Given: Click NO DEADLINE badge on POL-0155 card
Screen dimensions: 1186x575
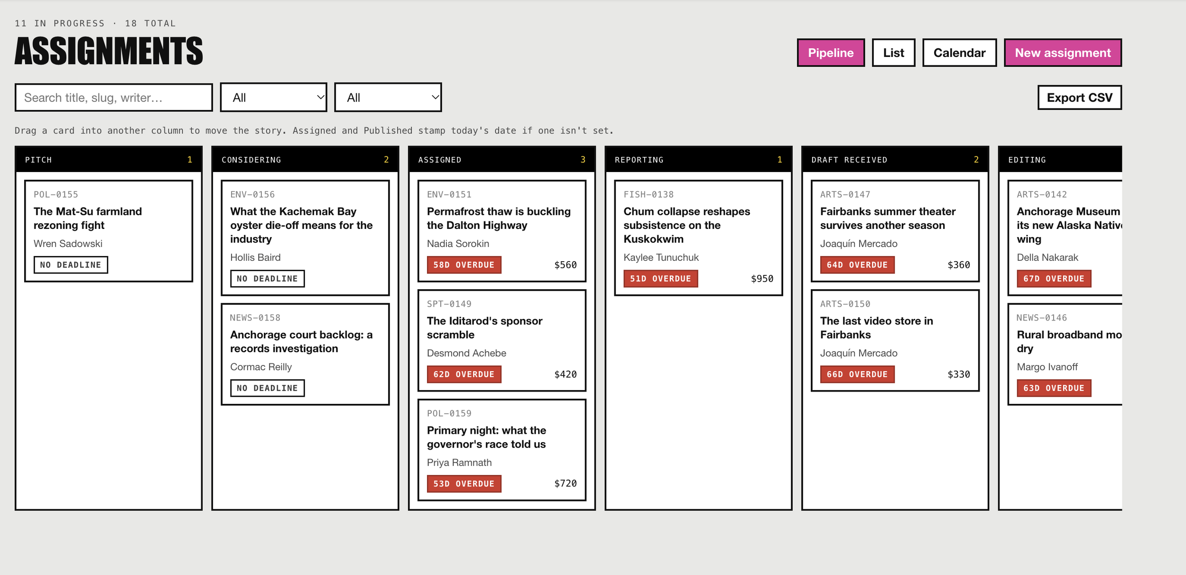Looking at the screenshot, I should tap(71, 265).
